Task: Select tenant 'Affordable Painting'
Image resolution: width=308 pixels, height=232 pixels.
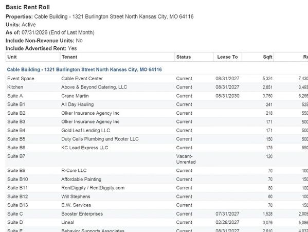Action: coord(81,180)
